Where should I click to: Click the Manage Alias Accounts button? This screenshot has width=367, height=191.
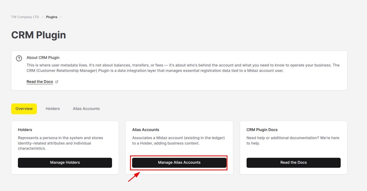(179, 163)
